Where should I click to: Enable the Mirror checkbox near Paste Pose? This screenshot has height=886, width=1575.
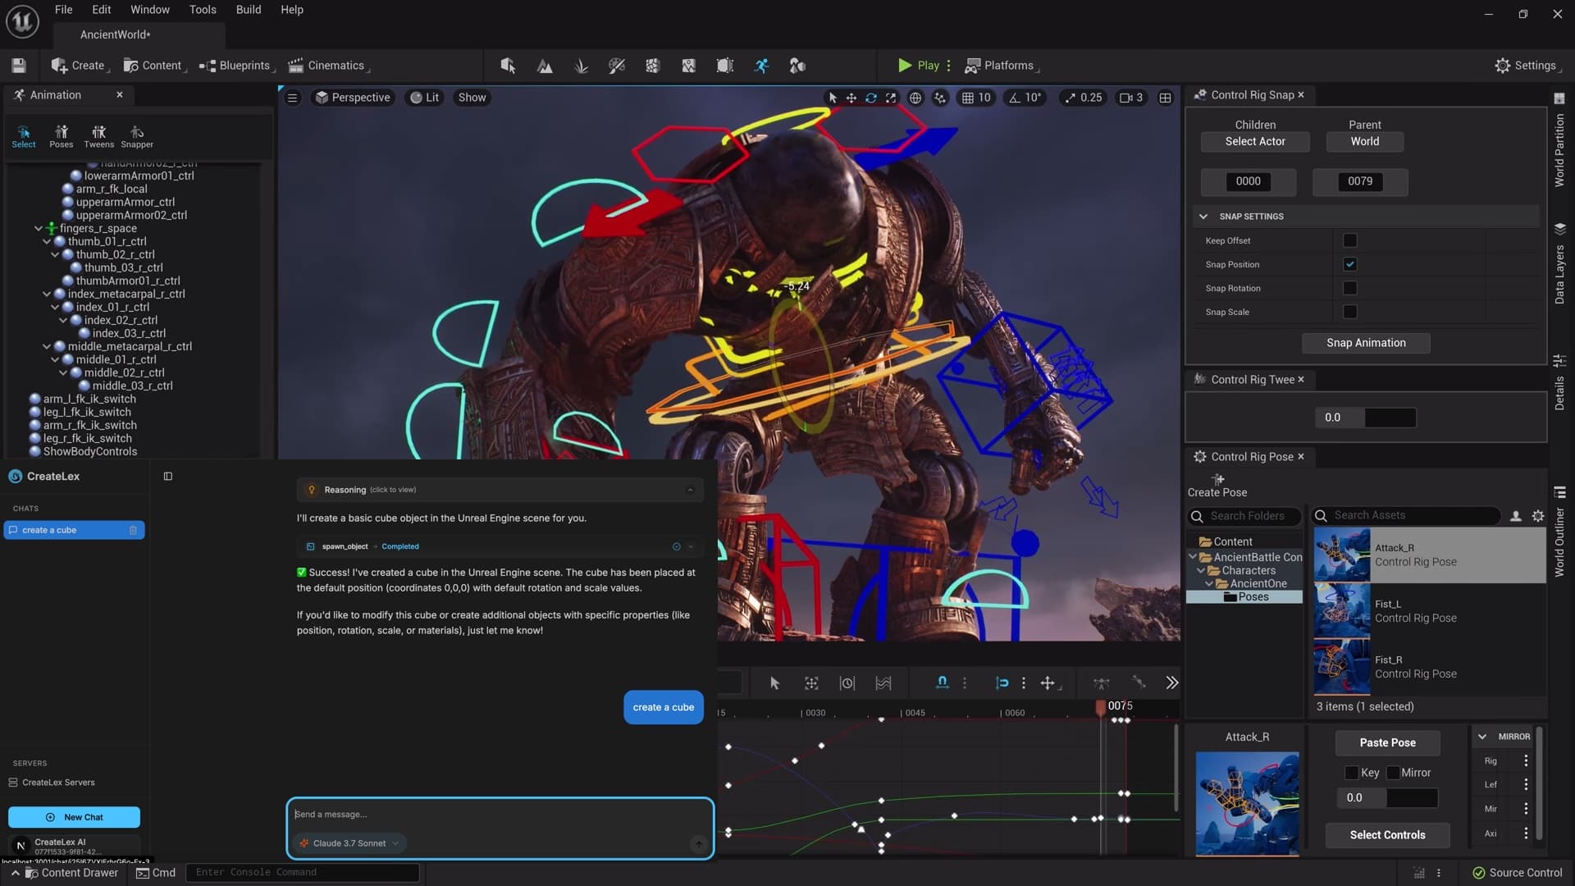tap(1393, 772)
